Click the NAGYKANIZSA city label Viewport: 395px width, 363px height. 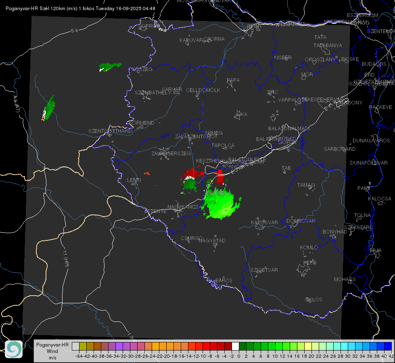185,207
